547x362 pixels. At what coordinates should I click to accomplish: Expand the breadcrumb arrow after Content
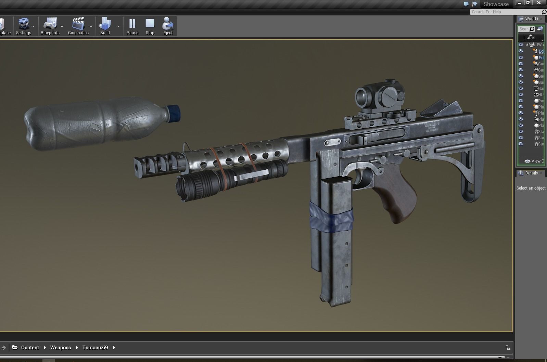(x=45, y=348)
